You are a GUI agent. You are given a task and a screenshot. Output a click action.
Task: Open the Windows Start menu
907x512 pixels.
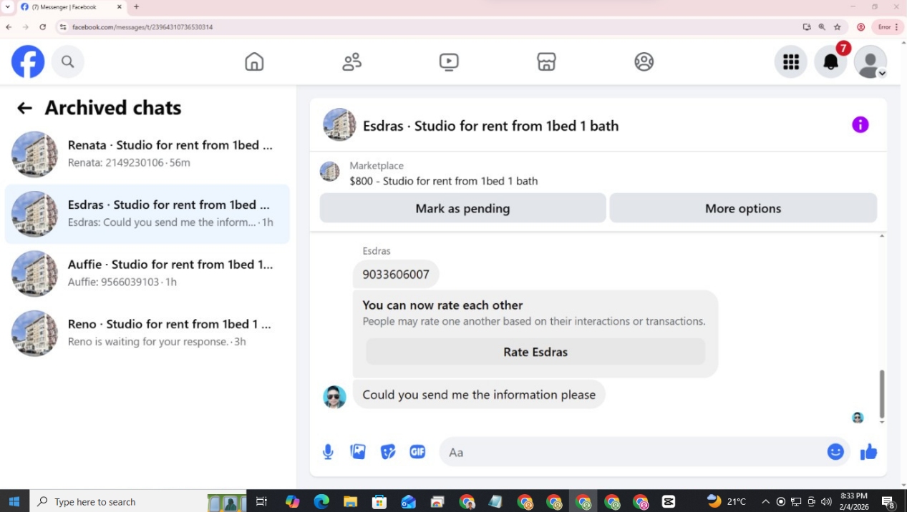click(14, 501)
